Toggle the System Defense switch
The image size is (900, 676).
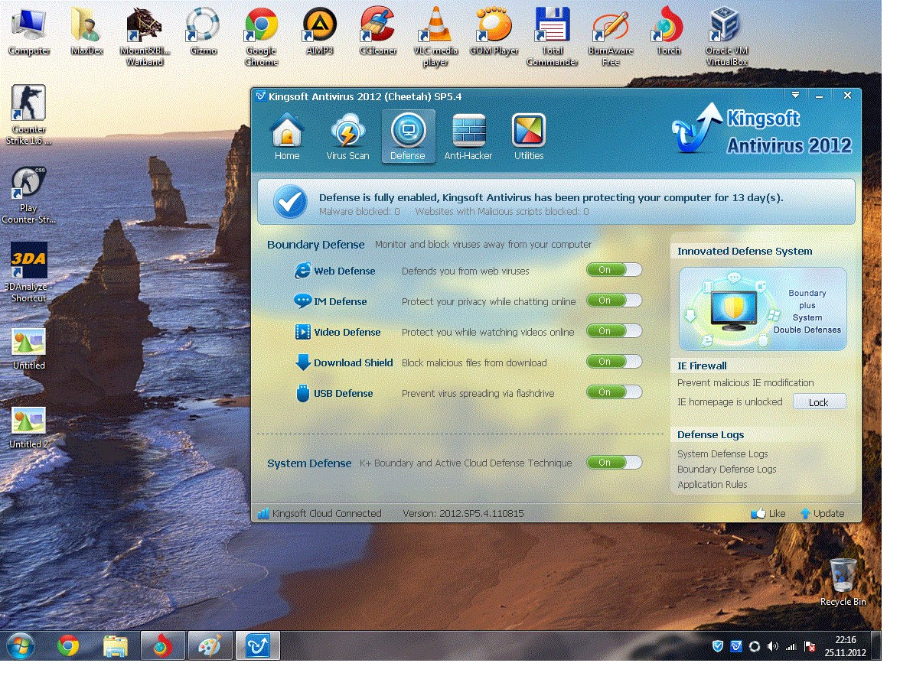[614, 463]
